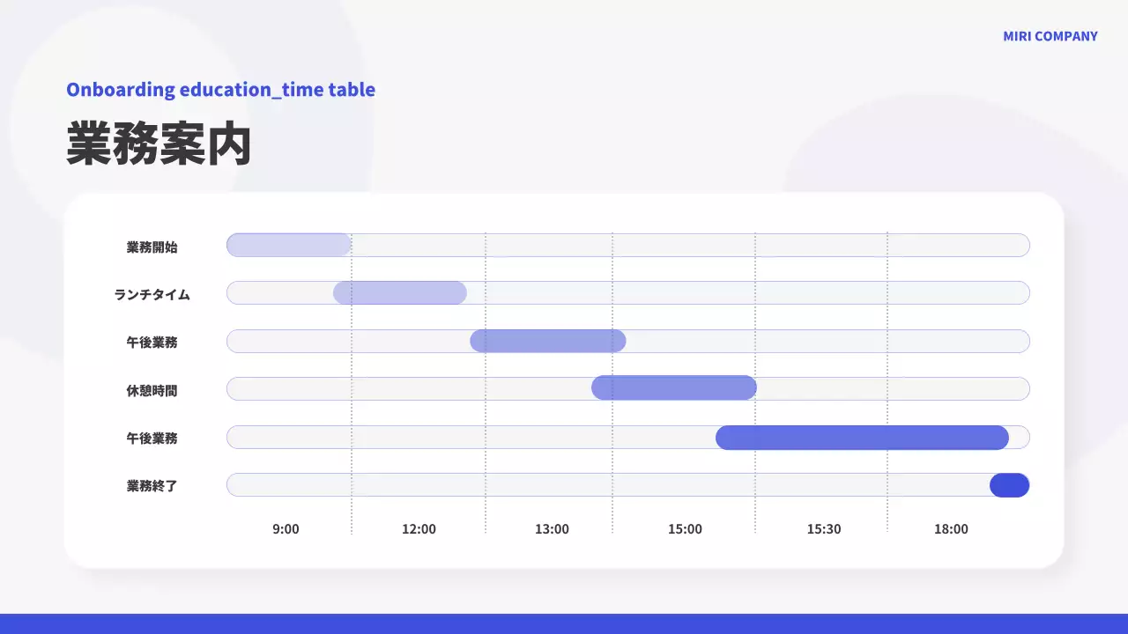Select the light purple 業務開始 progress bar
The height and width of the screenshot is (634, 1128).
288,245
